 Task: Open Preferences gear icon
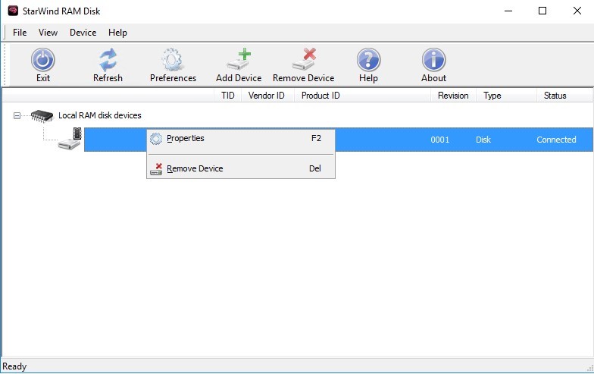coord(173,59)
